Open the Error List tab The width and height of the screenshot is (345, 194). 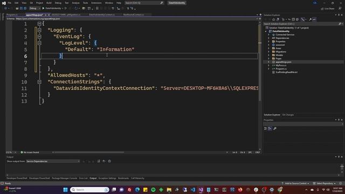84,178
